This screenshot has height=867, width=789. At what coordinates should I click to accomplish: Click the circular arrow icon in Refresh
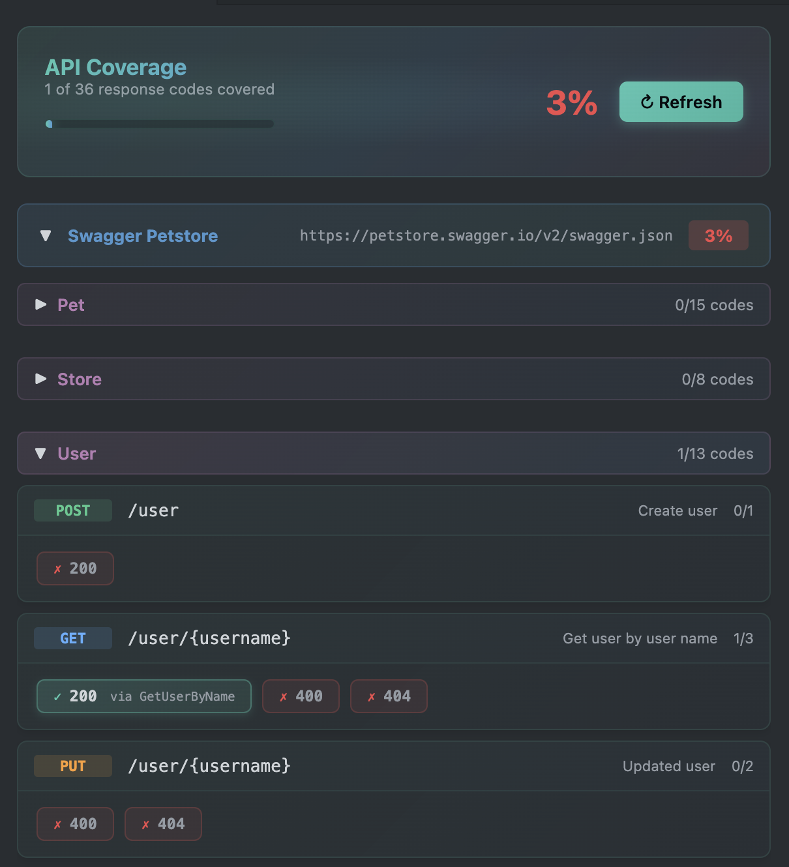tap(647, 102)
